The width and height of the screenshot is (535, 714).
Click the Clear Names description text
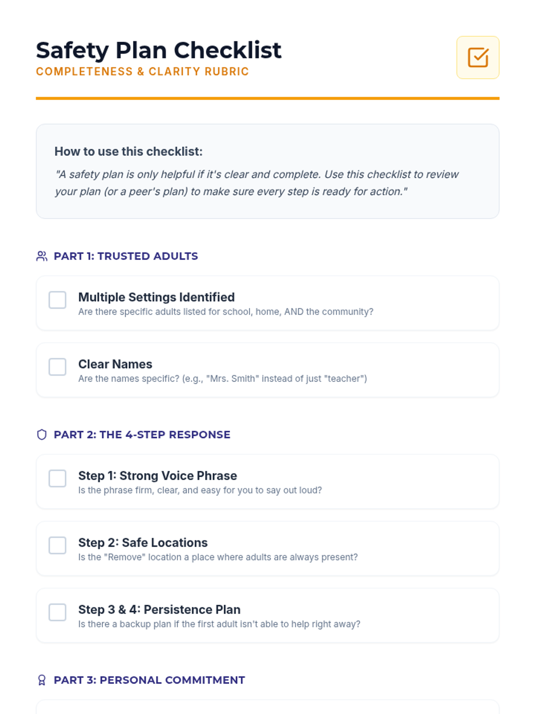tap(222, 378)
